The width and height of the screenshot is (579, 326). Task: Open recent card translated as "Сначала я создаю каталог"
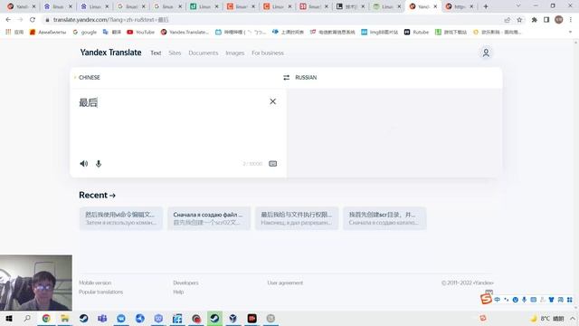tap(384, 218)
